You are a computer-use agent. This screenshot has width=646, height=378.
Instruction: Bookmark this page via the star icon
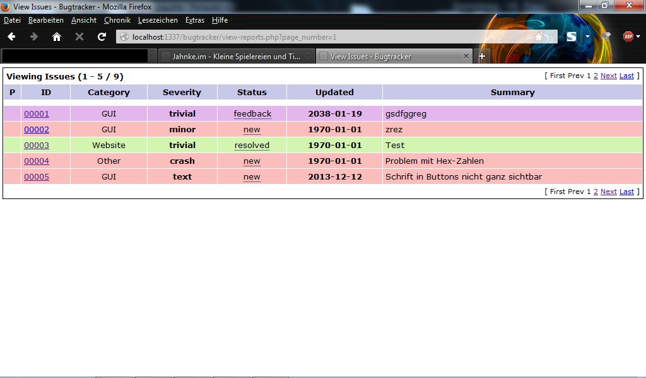(x=540, y=37)
